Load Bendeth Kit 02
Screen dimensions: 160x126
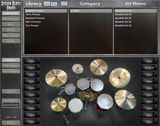[136, 25]
